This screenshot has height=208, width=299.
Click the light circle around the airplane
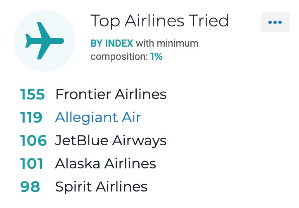tap(45, 41)
